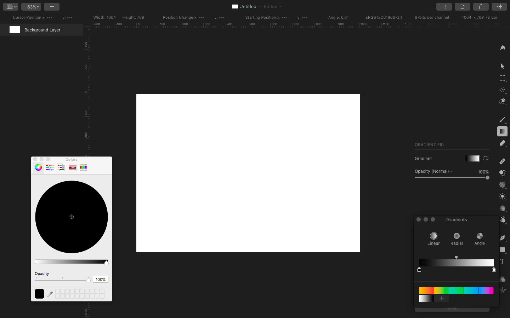Screen dimensions: 510x318
Task: Open the Opacity (Normal) blend mode dropdown
Action: [433, 171]
